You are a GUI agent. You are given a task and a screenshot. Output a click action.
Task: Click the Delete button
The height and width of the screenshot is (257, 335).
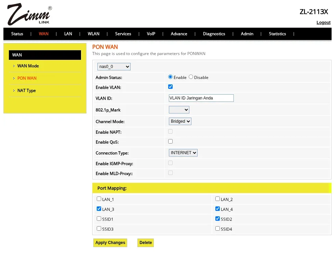[x=146, y=243]
